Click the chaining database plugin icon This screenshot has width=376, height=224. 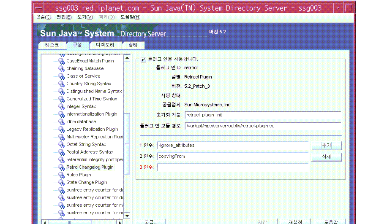click(x=62, y=69)
